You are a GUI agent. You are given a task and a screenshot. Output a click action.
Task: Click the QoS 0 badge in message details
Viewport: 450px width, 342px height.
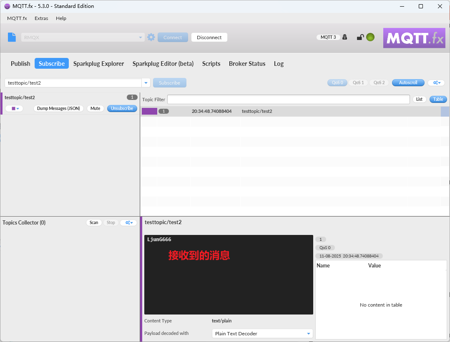pyautogui.click(x=325, y=248)
